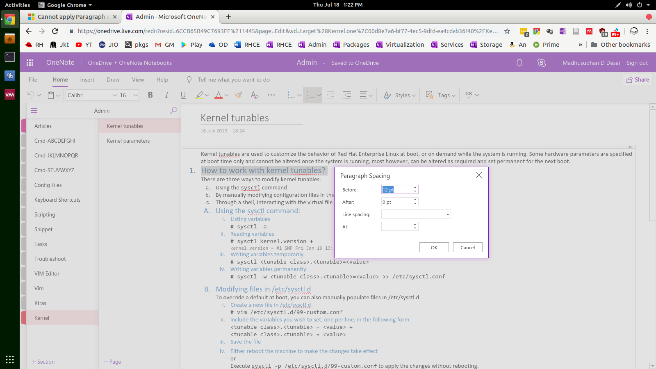The height and width of the screenshot is (369, 656).
Task: Toggle the numbered list button
Action: [310, 95]
